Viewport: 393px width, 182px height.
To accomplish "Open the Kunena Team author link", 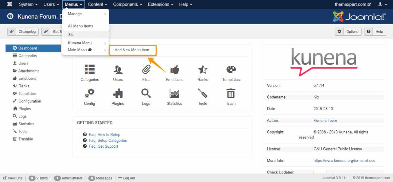I will 325,120.
